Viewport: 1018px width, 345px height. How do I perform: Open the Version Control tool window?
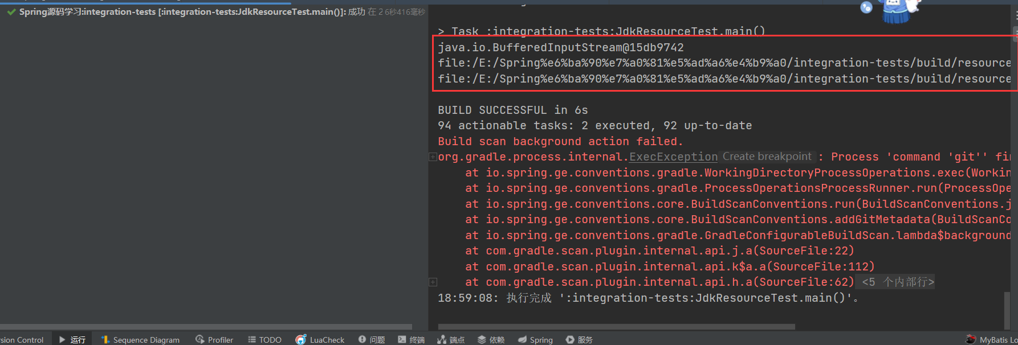click(x=22, y=339)
